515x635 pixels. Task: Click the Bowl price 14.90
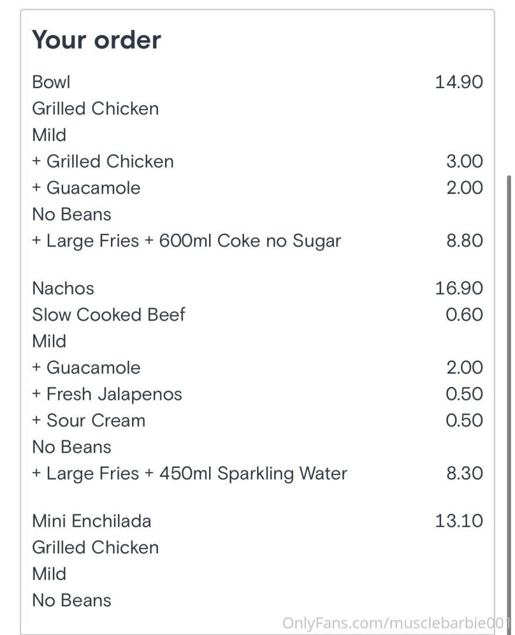tap(459, 82)
